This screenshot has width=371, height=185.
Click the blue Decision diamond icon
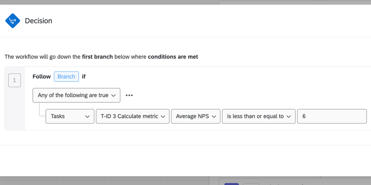point(13,20)
